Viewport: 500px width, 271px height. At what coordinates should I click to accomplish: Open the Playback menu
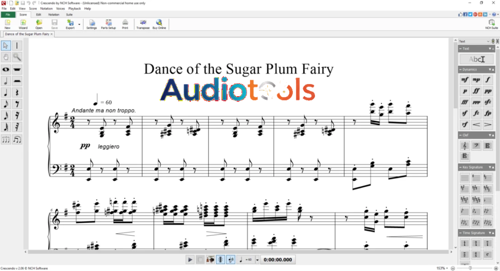click(x=74, y=9)
